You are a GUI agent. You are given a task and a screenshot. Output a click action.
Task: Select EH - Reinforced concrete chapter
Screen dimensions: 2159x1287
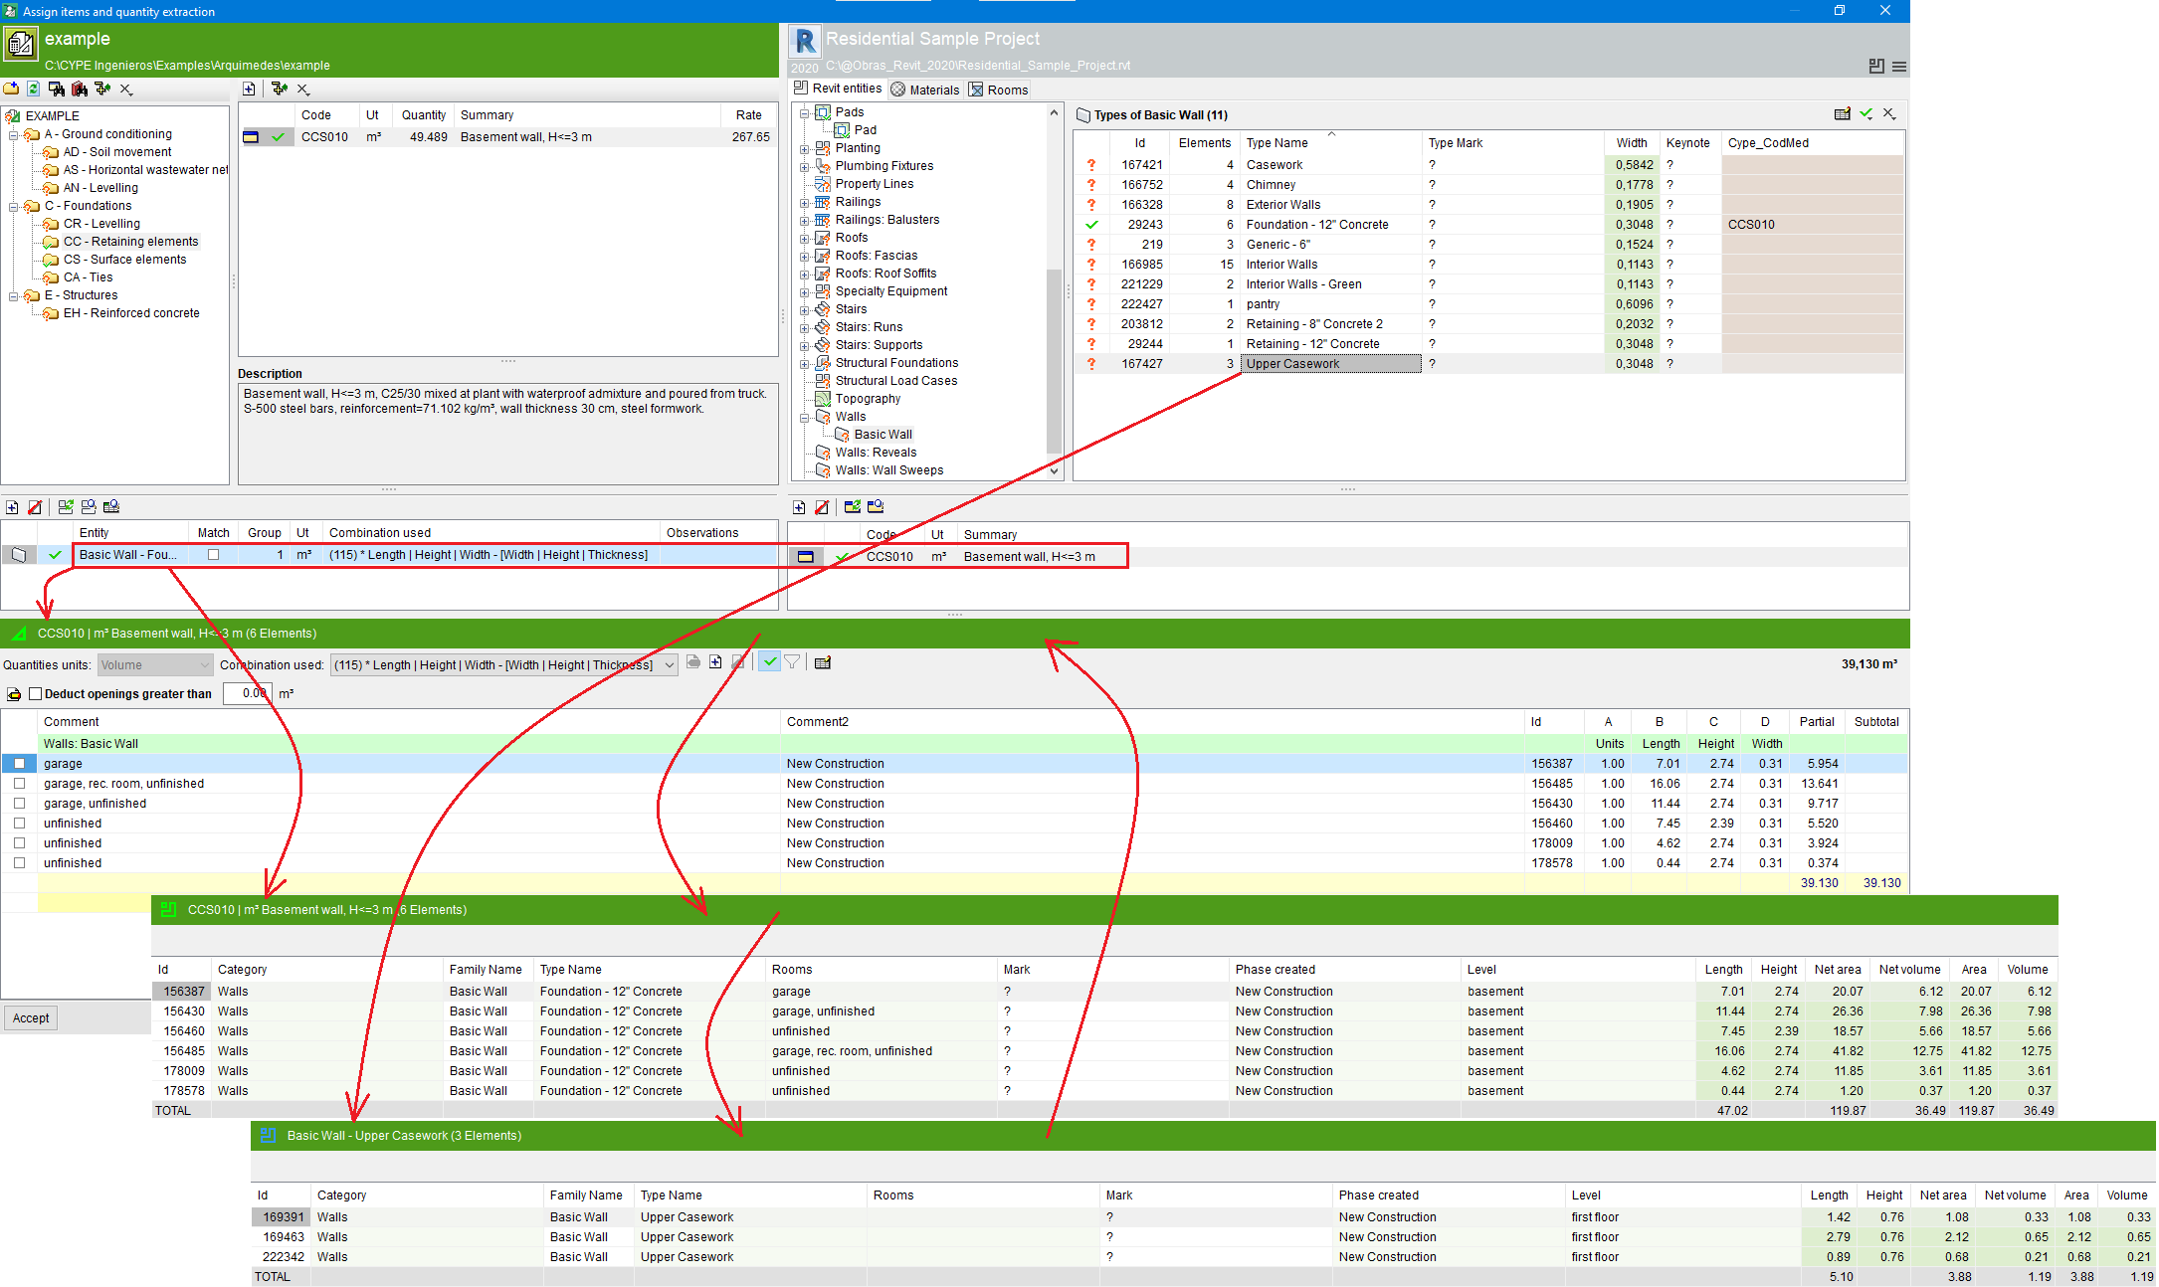pos(131,313)
